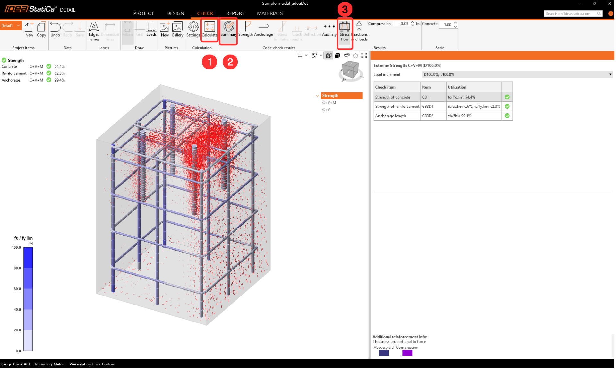Increase the Concrete scale stepper value
Screen dimensions: 616x369
point(455,22)
